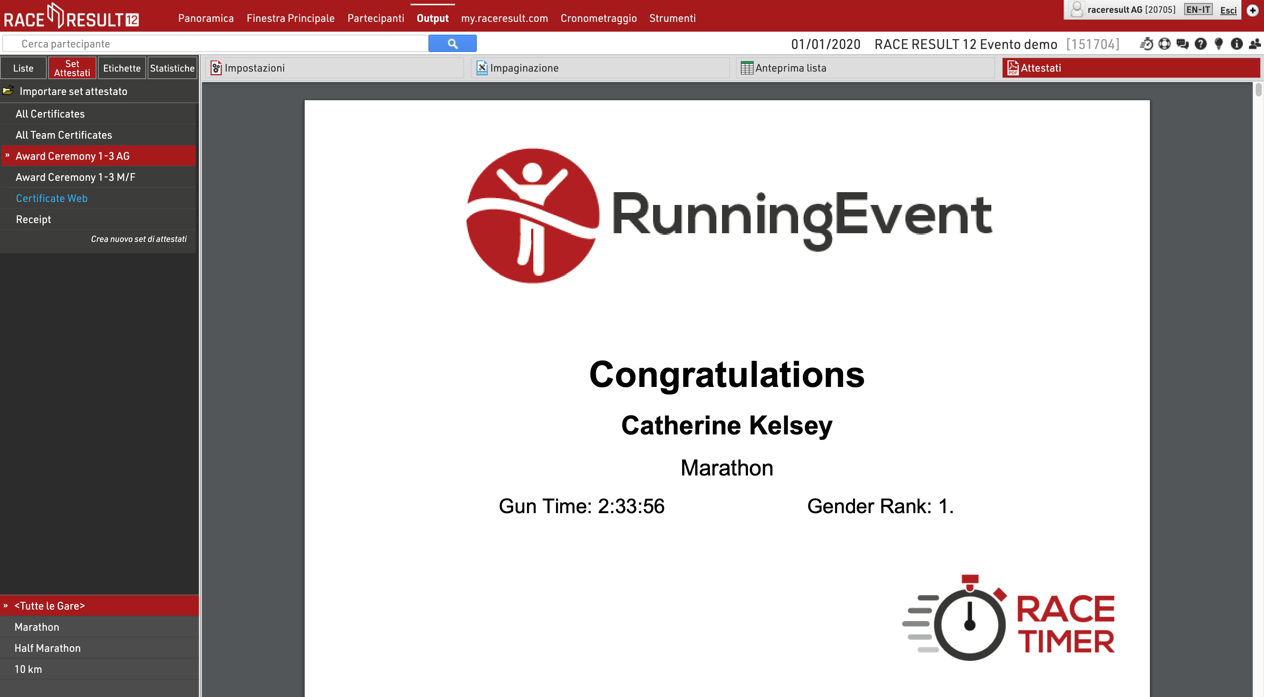Screen dimensions: 1264x697
Task: Click the Attestati PDF icon
Action: pyautogui.click(x=1013, y=68)
